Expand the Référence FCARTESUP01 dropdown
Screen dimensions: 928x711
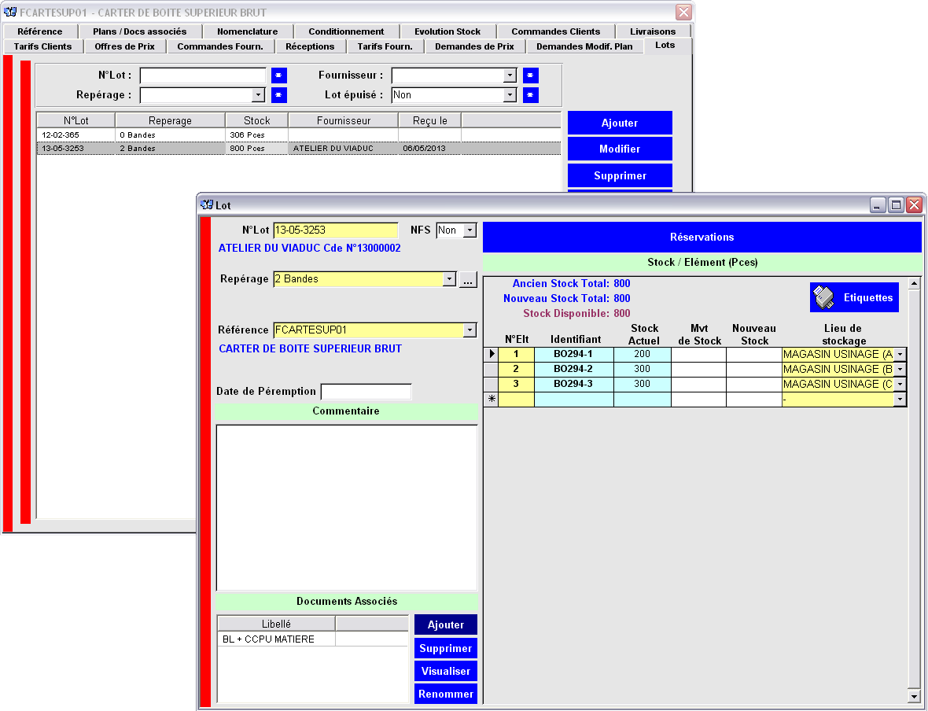470,330
